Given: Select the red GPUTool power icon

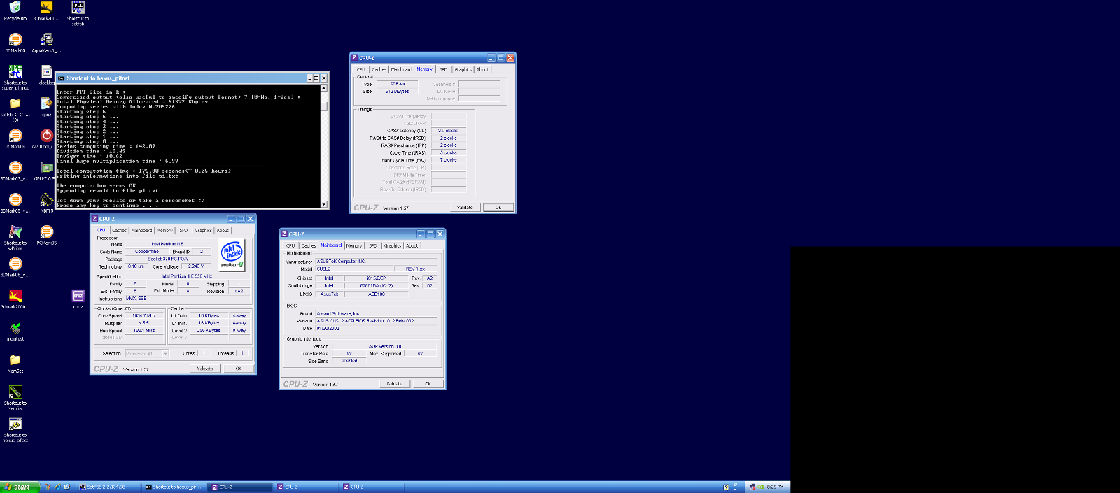Looking at the screenshot, I should coord(46,136).
